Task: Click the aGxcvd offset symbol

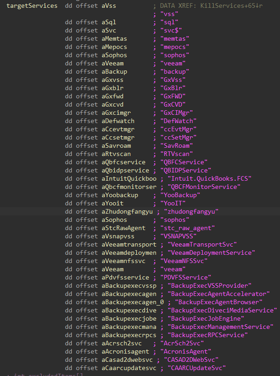Action: tap(113, 105)
